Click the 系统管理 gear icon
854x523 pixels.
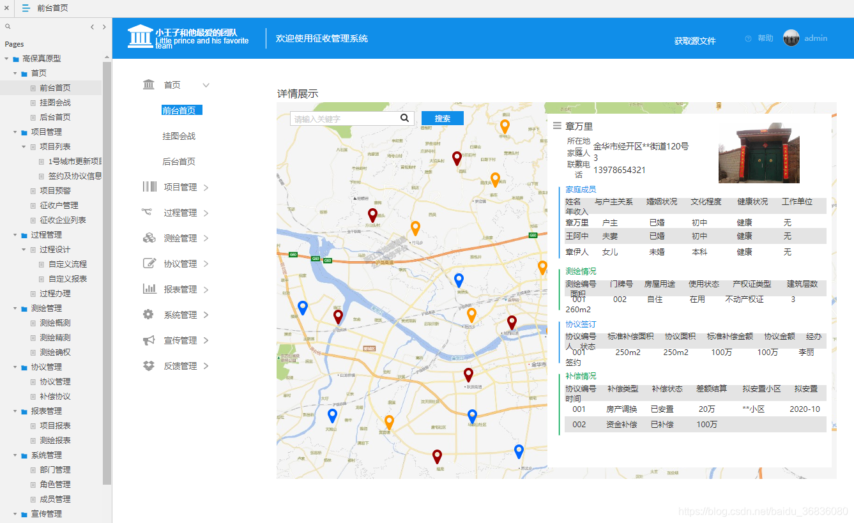(148, 314)
